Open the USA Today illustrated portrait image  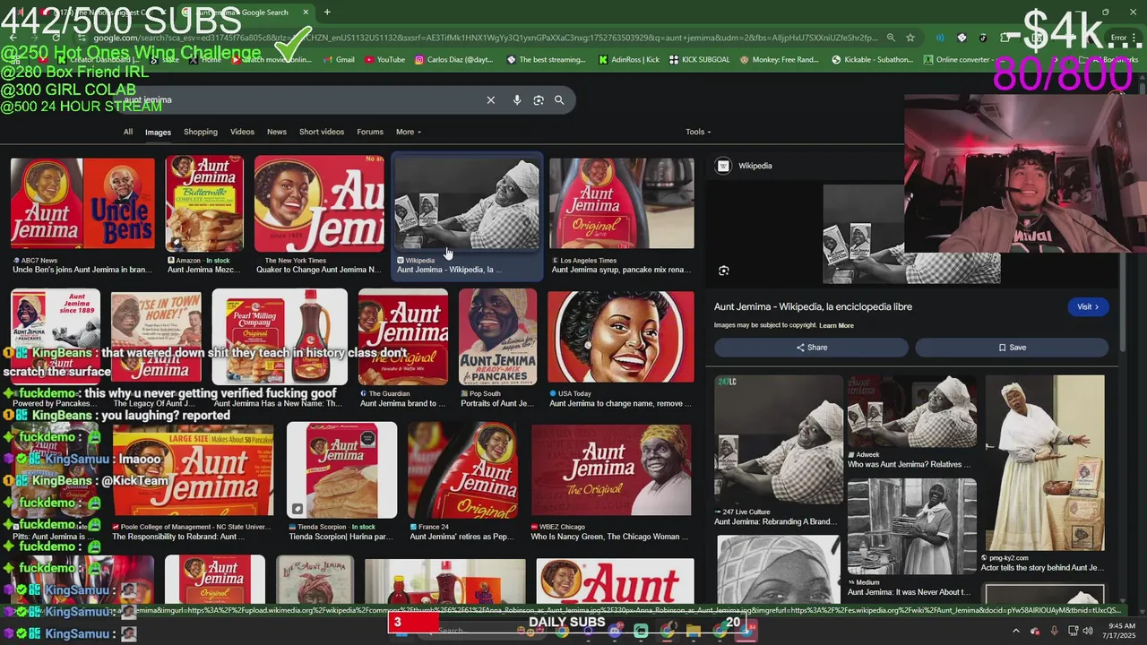point(621,337)
